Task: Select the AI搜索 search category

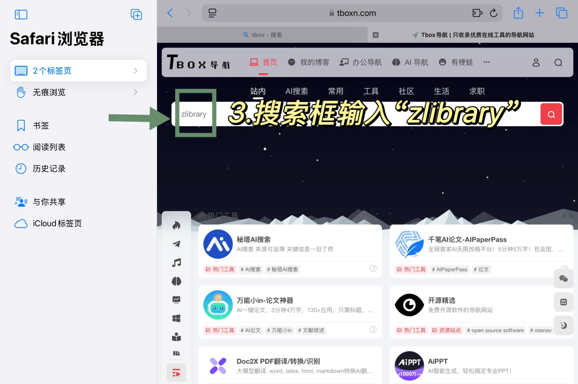Action: 297,91
